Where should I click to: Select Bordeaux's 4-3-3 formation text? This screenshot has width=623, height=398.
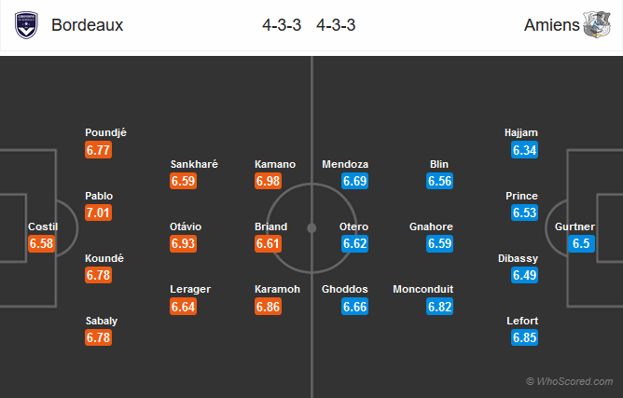(x=282, y=25)
